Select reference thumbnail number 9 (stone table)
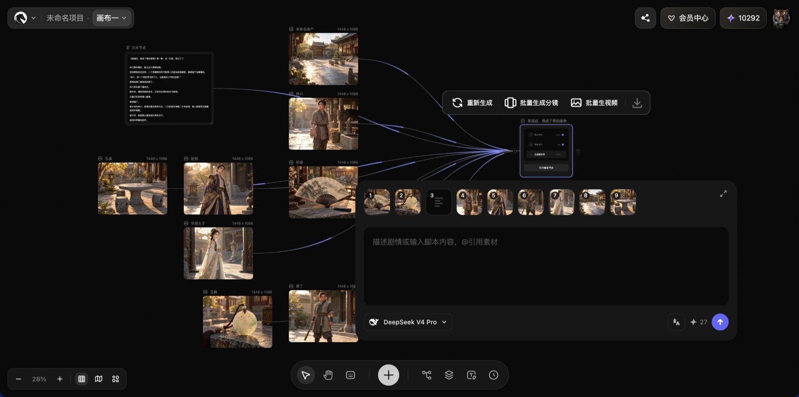 click(x=623, y=202)
